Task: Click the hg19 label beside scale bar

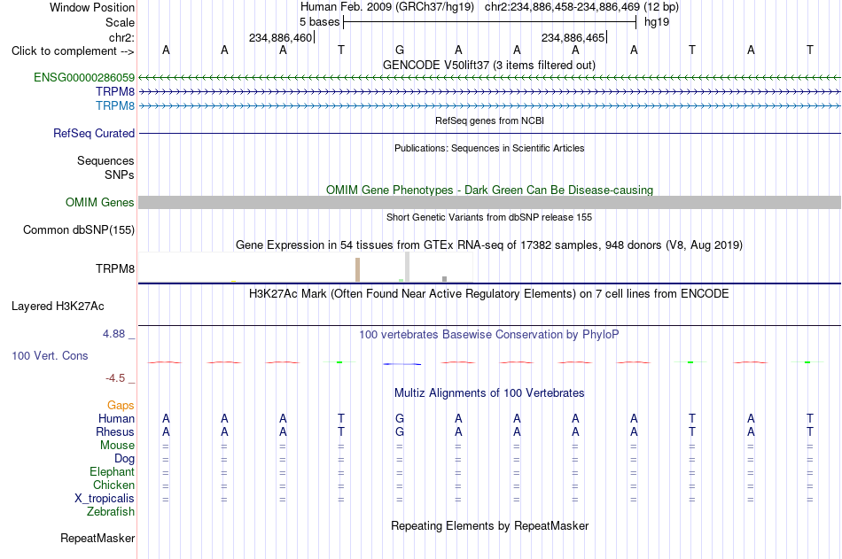Action: (x=657, y=22)
